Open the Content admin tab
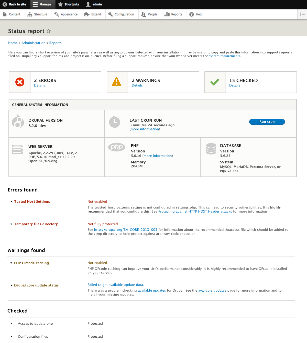The width and height of the screenshot is (307, 343). click(x=12, y=14)
